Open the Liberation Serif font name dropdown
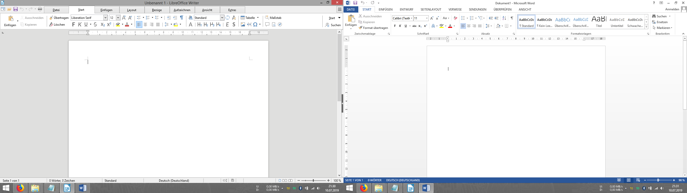687x193 pixels. (105, 18)
